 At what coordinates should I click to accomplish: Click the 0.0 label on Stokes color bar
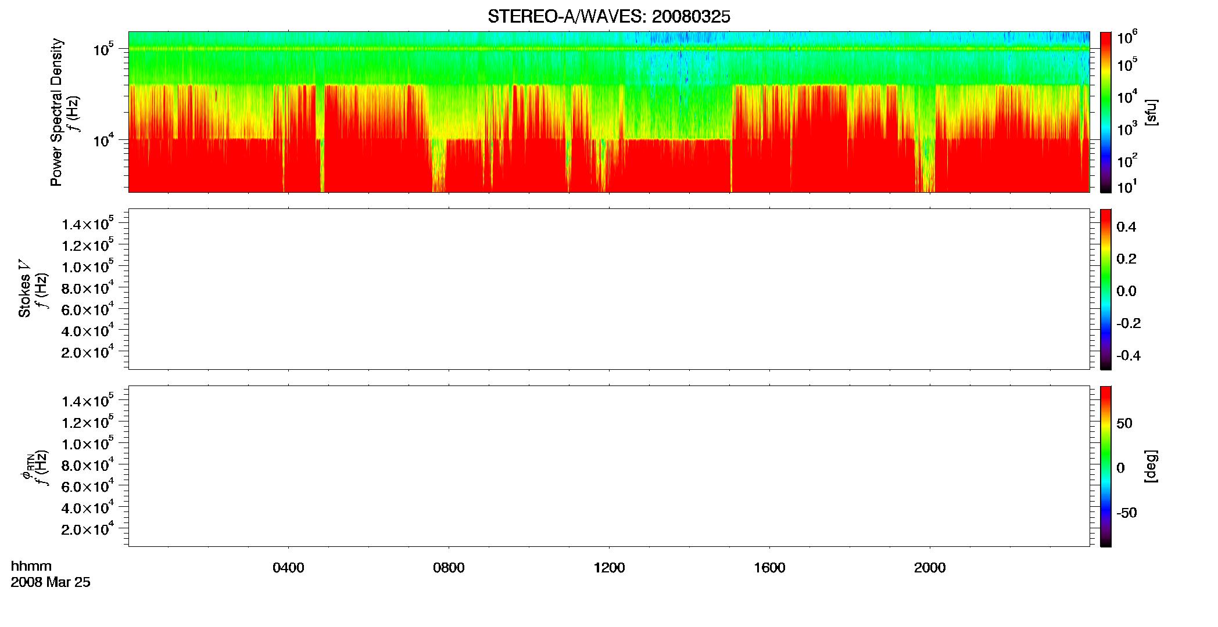coord(1126,291)
